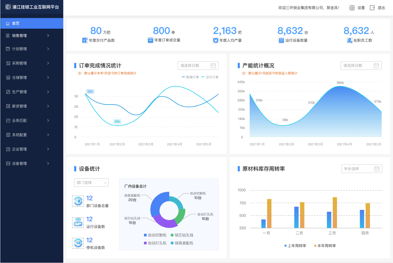Click the 在职员工数 person icon

350,40
